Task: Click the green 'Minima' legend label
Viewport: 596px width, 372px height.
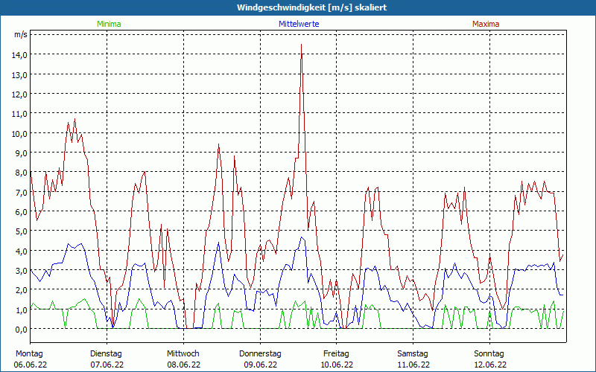Action: pyautogui.click(x=109, y=24)
